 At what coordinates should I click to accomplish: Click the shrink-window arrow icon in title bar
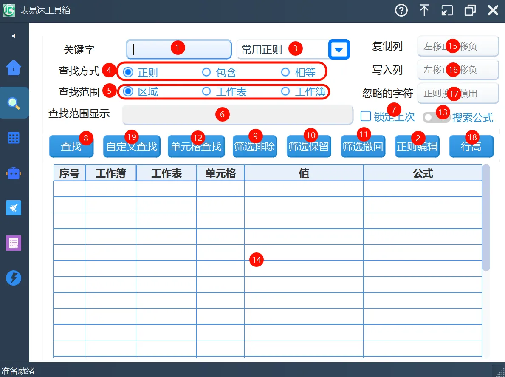[x=447, y=10]
